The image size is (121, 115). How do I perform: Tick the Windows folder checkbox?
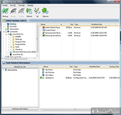click(11, 49)
